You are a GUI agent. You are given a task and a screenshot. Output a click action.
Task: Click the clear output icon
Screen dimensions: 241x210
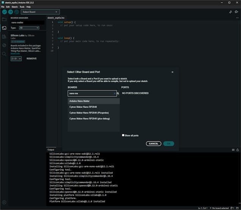(x=233, y=150)
